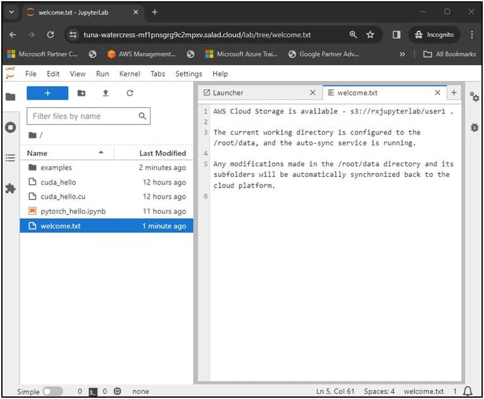Toggle browser side panel icon
The width and height of the screenshot is (484, 399).
pyautogui.click(x=397, y=35)
